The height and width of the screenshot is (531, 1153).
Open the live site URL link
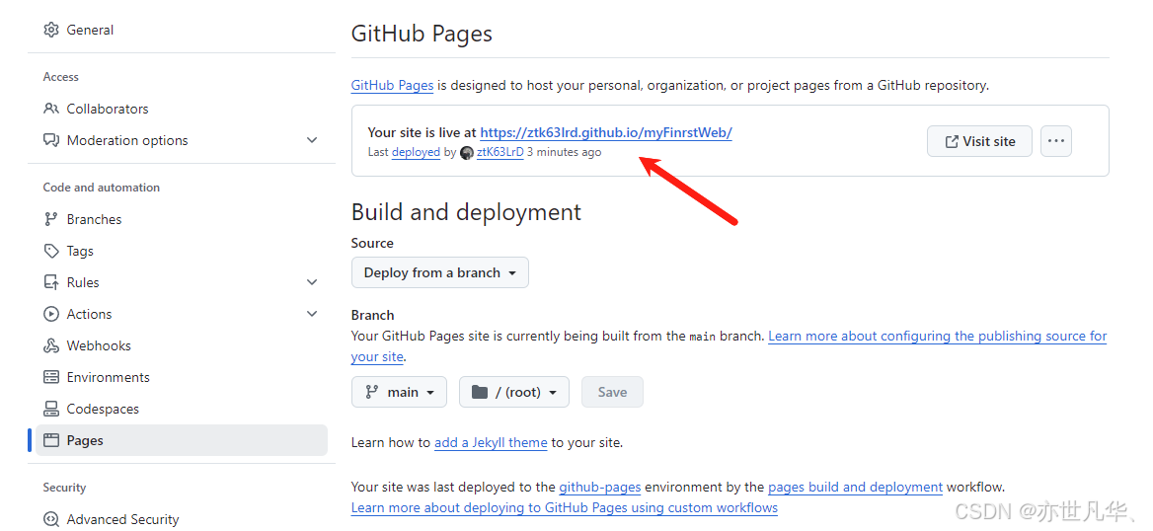606,133
